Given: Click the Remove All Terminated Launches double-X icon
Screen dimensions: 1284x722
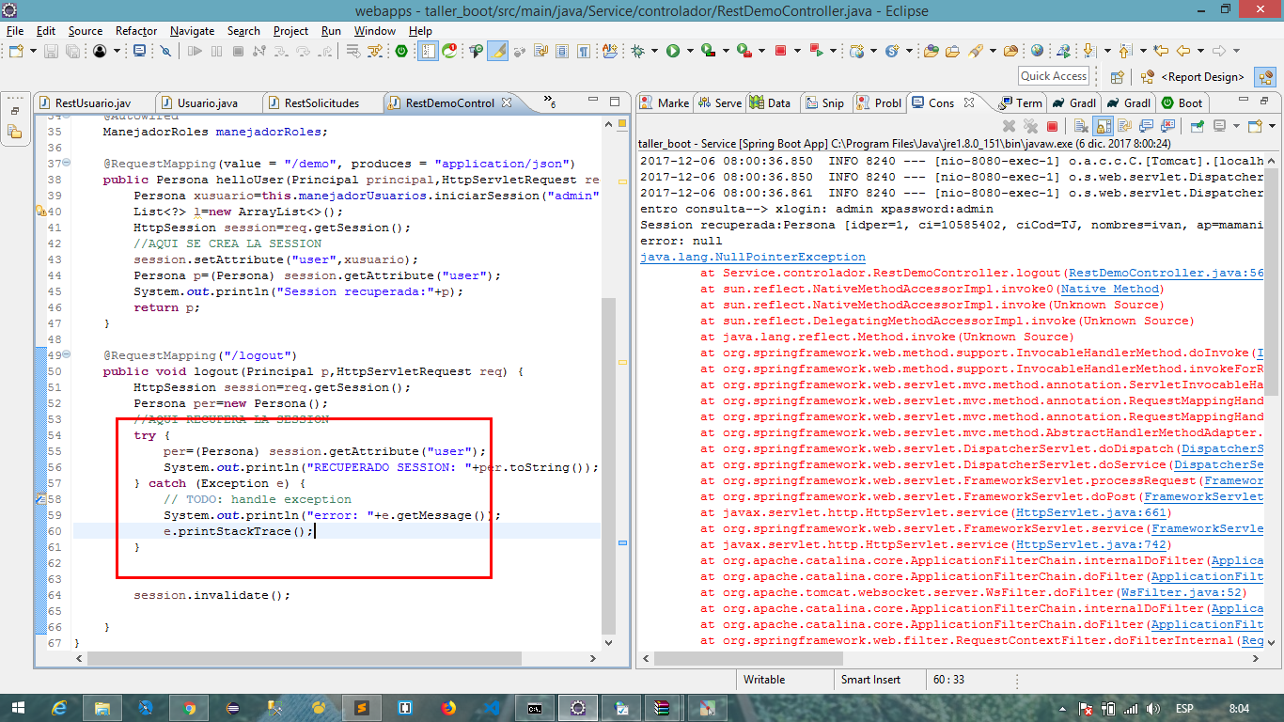Looking at the screenshot, I should (1031, 126).
